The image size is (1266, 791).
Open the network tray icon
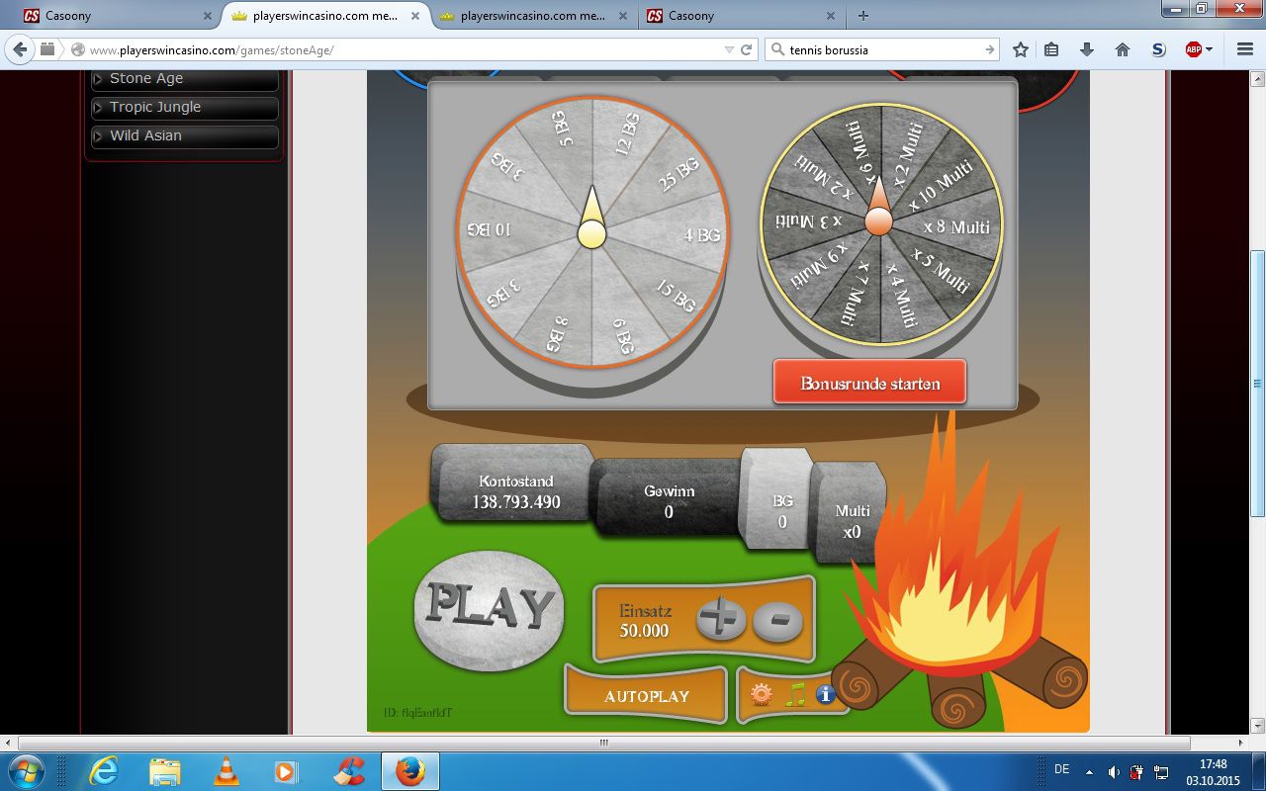pos(1161,771)
